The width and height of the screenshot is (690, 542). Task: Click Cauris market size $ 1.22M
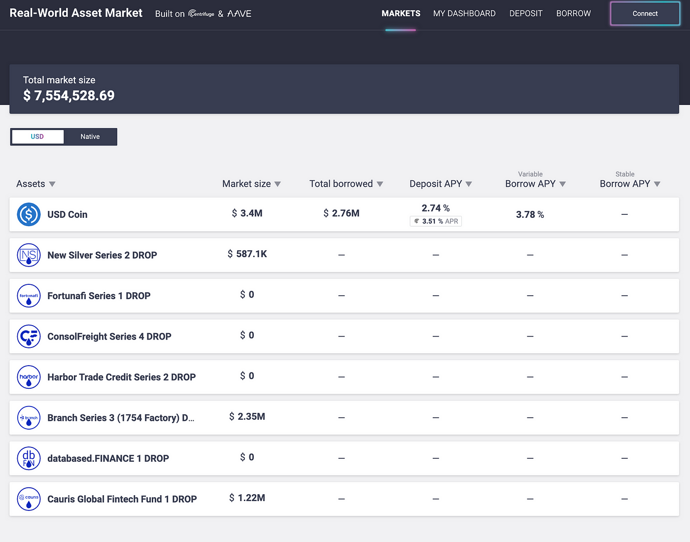tap(247, 498)
